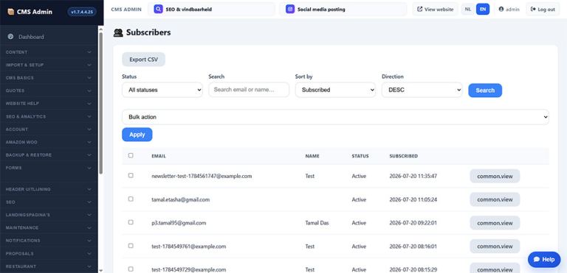
Task: Click the name Tamal Das
Action: click(317, 223)
